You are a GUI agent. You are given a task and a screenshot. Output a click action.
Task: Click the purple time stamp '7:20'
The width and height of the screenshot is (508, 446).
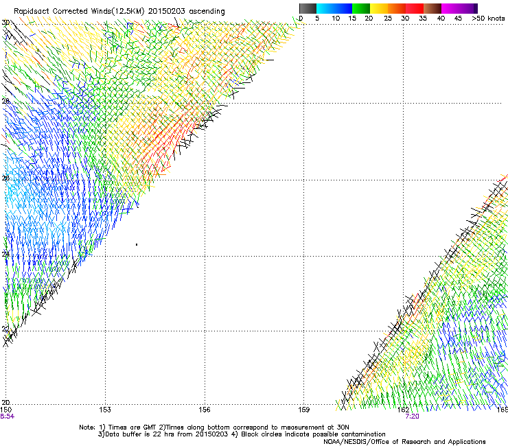pyautogui.click(x=412, y=416)
